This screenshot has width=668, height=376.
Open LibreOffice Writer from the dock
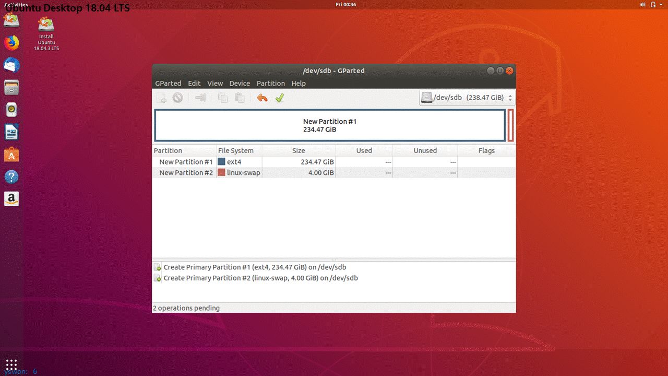point(11,132)
